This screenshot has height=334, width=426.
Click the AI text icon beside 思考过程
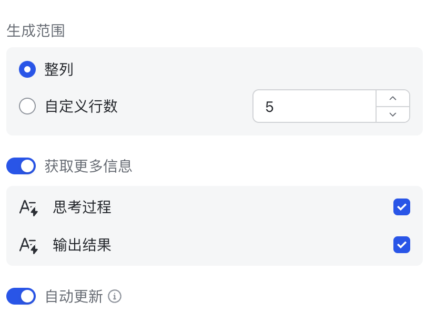click(x=28, y=208)
